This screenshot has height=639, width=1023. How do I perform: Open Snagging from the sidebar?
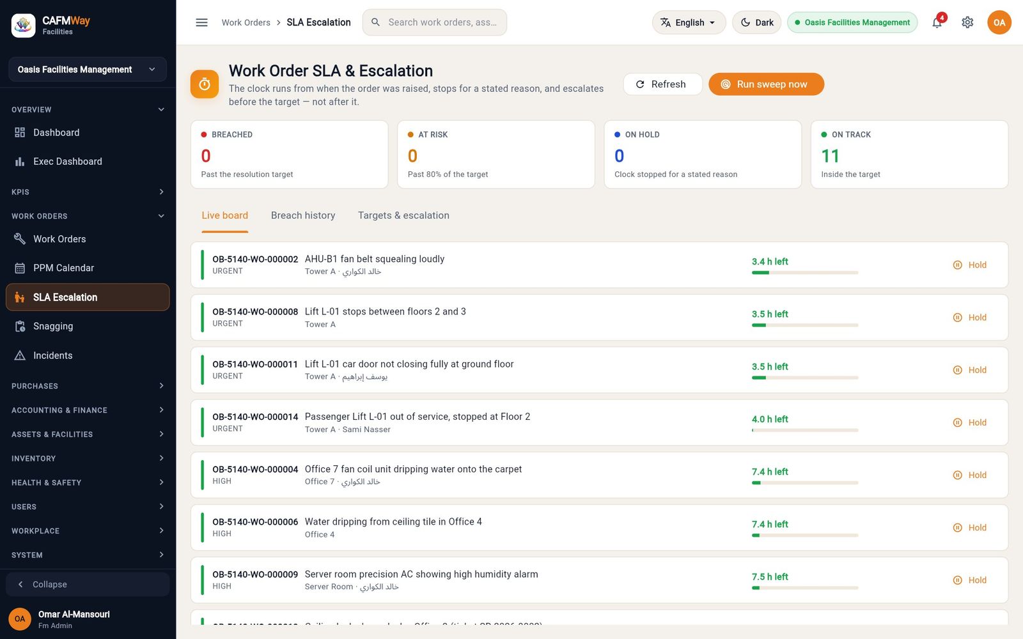(88, 326)
